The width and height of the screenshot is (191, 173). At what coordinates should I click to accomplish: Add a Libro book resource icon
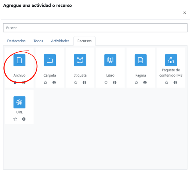(x=110, y=60)
